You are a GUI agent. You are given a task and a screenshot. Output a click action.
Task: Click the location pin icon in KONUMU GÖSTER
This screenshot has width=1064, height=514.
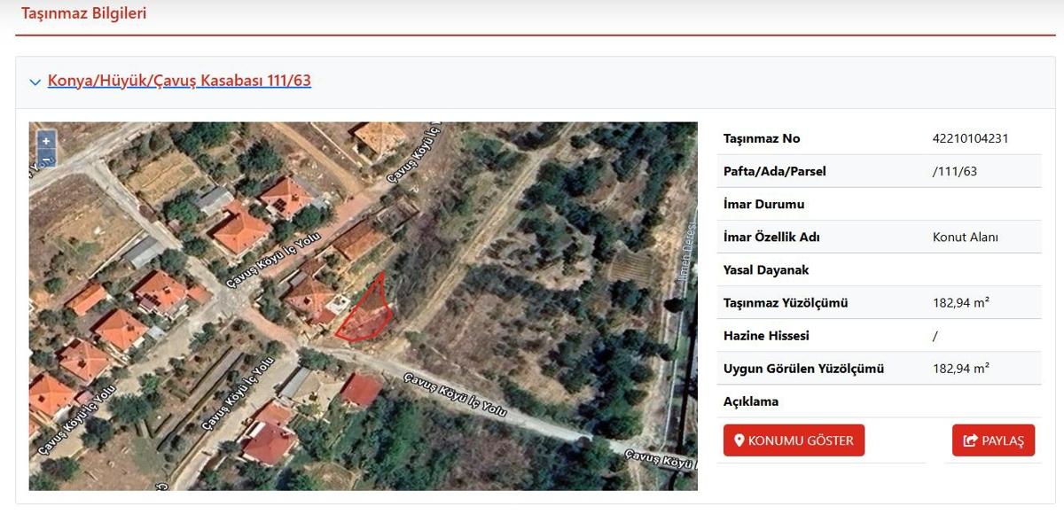click(x=739, y=440)
